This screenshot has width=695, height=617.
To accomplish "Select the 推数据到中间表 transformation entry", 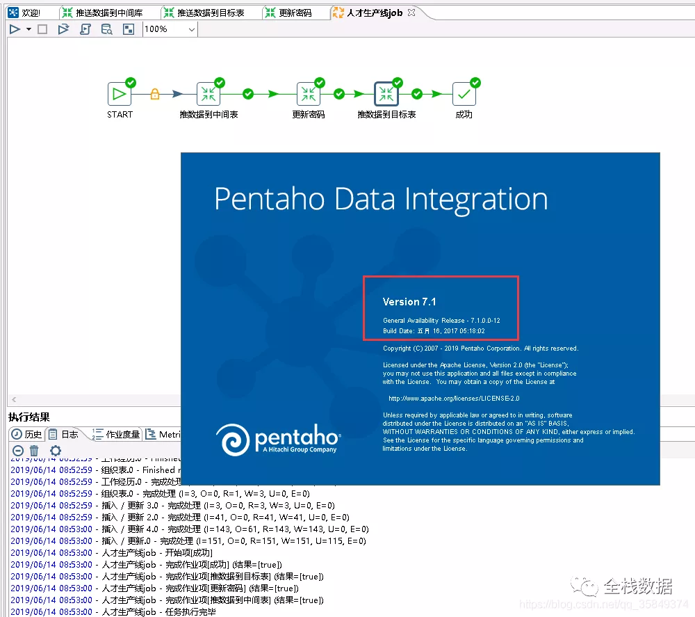I will pos(208,94).
